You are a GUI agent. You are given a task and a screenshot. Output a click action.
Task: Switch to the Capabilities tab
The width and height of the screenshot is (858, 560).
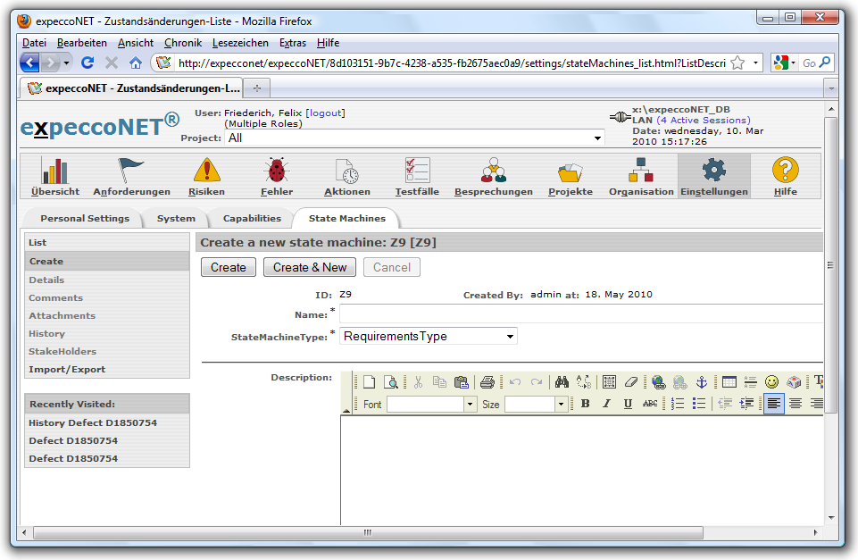point(252,218)
